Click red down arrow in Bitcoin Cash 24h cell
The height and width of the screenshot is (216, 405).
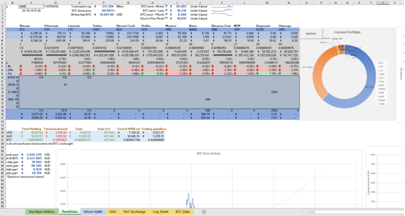coord(118,70)
